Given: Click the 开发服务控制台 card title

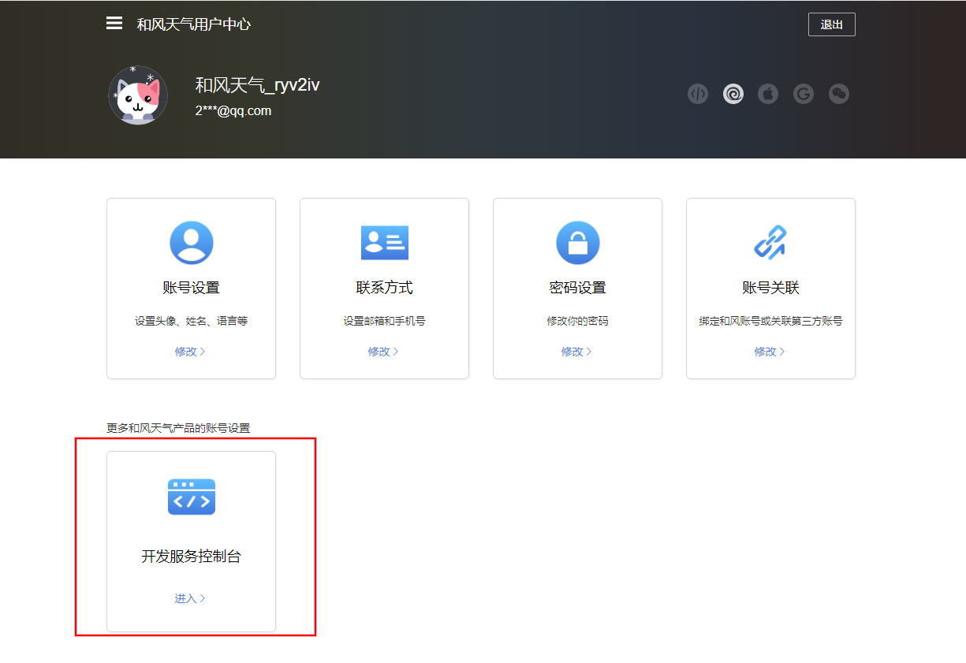Looking at the screenshot, I should point(192,557).
